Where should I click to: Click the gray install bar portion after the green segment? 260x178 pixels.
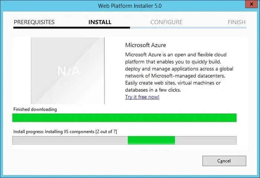coord(206,140)
